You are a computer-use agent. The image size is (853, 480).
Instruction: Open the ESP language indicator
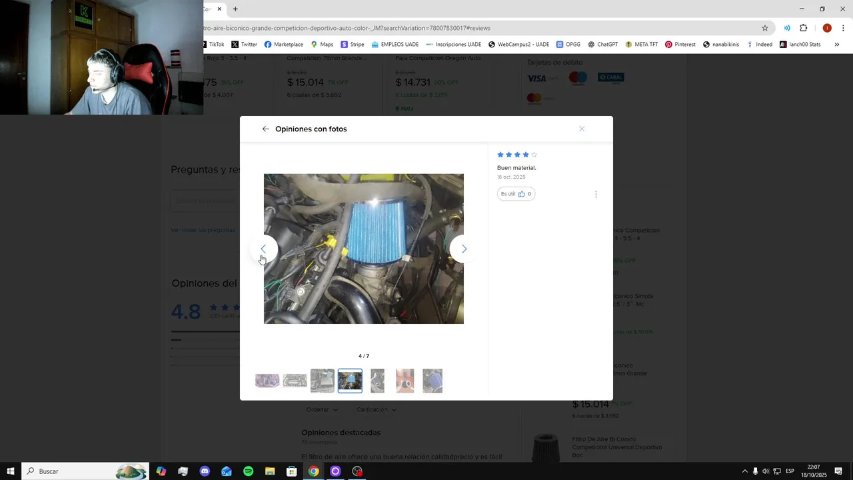(790, 471)
